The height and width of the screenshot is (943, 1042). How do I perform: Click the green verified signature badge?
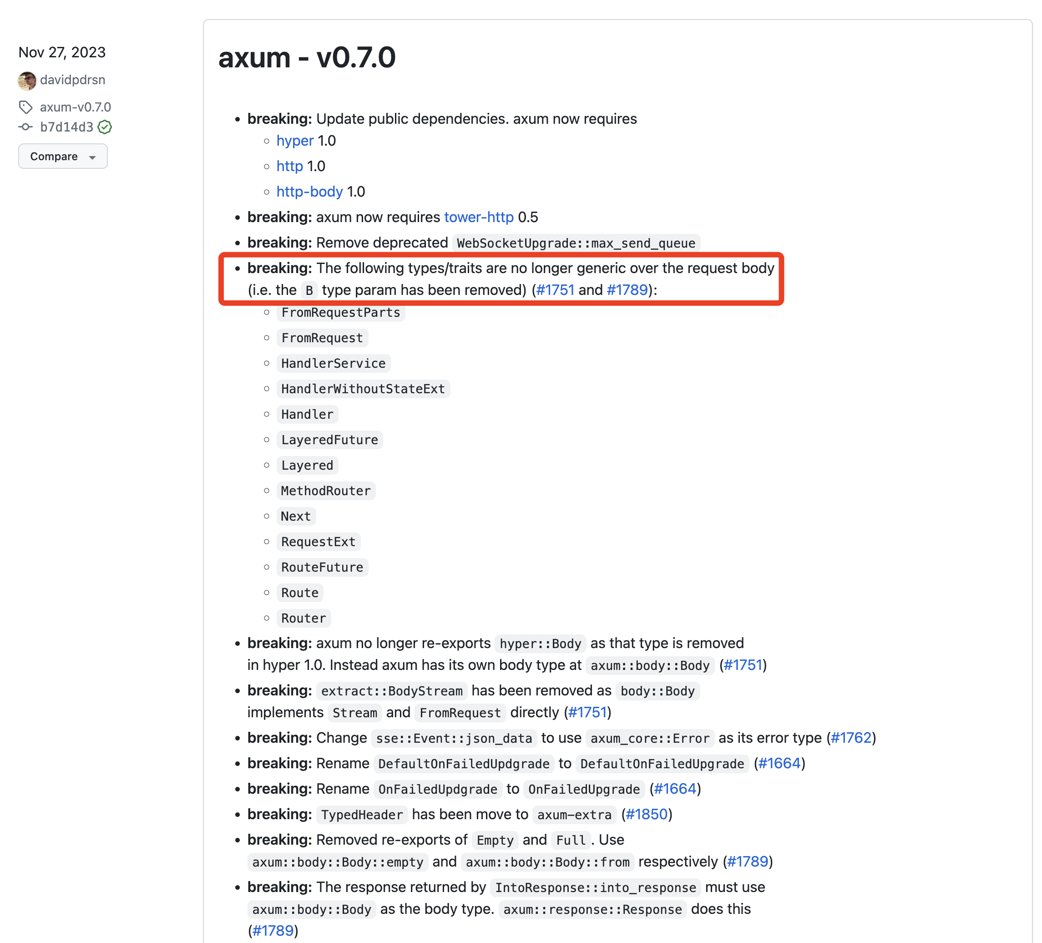tap(105, 127)
